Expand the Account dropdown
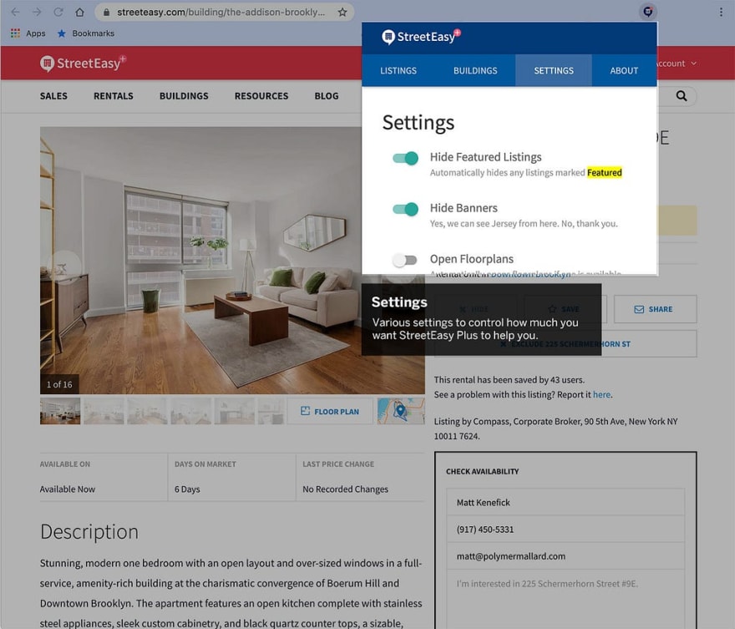 [677, 63]
